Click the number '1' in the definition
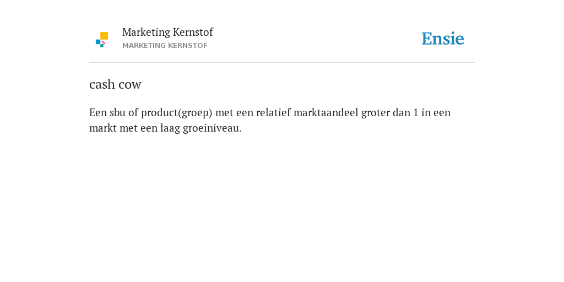This screenshot has height=282, width=564. 416,113
